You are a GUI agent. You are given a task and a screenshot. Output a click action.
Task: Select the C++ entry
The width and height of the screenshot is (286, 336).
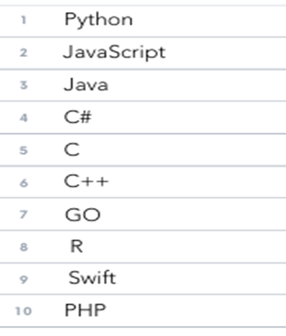(86, 182)
